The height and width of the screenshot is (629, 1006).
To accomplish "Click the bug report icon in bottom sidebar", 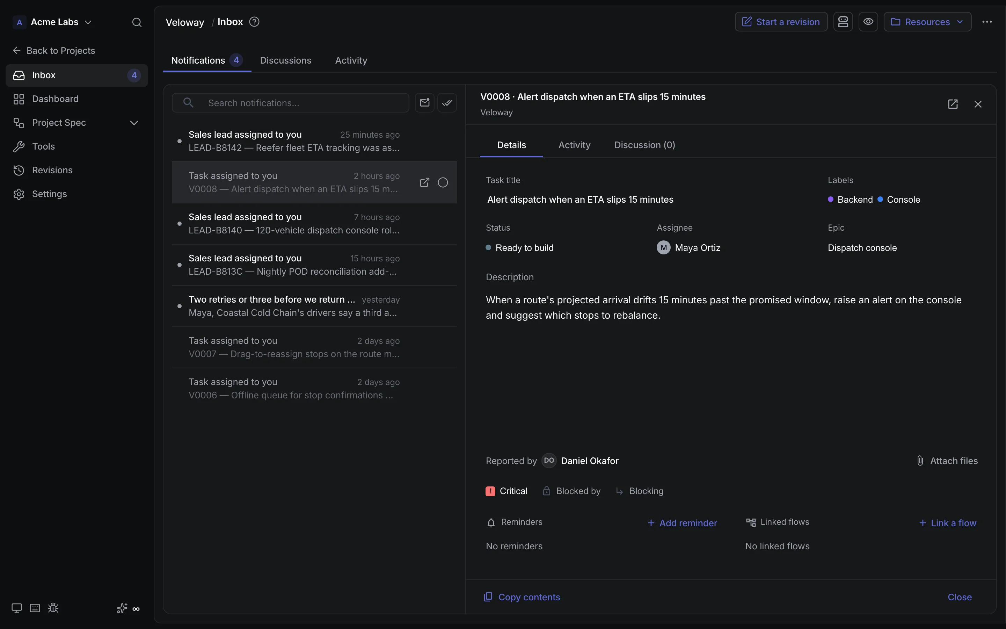I will click(x=53, y=608).
